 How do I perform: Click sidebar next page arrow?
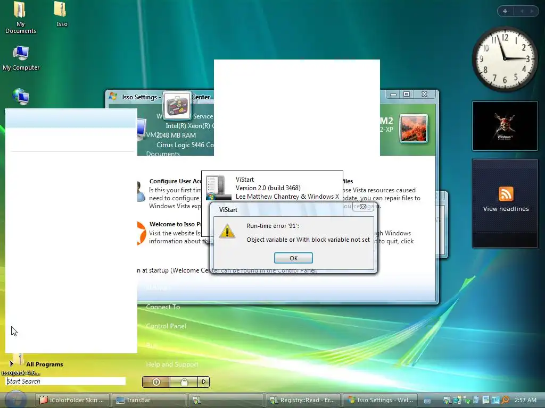[x=532, y=11]
